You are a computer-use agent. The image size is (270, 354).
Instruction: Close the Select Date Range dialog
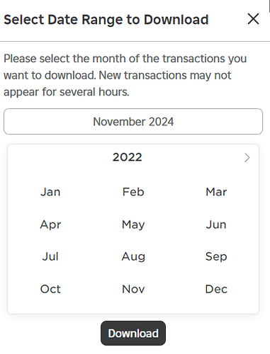pyautogui.click(x=253, y=19)
